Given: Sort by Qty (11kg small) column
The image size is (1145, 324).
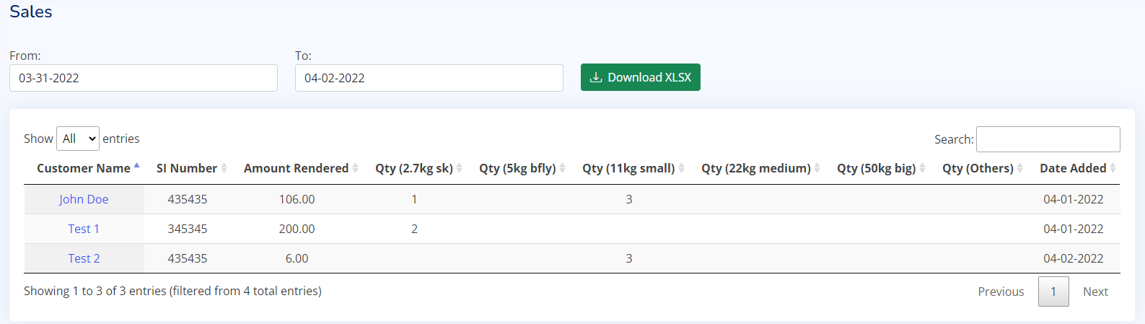Looking at the screenshot, I should pos(629,168).
